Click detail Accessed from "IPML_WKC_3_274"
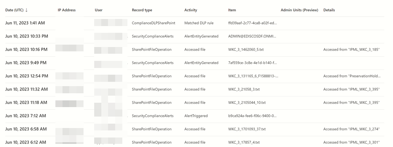 tap(351, 129)
